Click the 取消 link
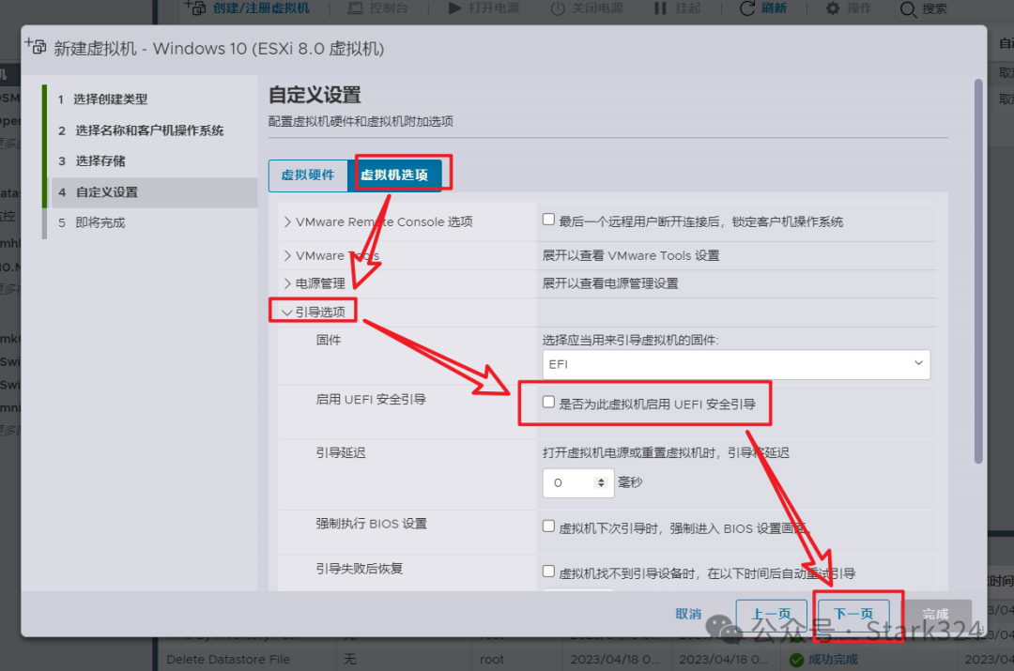 pos(688,614)
